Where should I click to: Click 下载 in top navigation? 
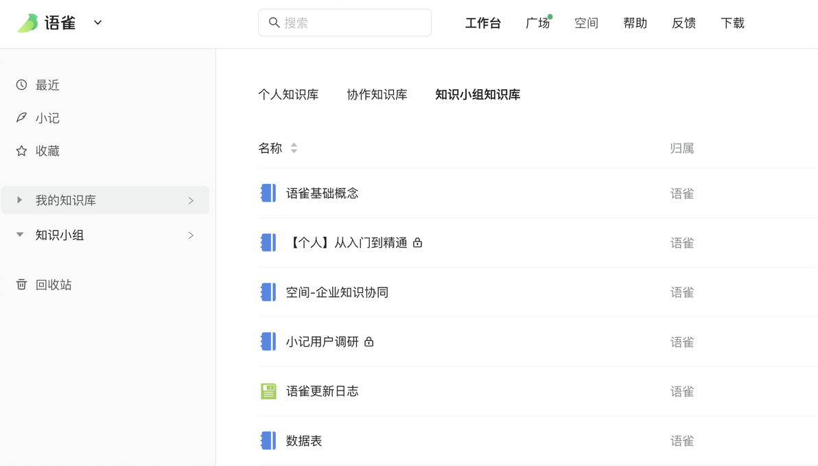click(732, 23)
